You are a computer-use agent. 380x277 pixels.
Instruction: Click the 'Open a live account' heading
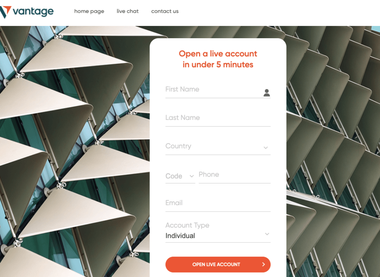tap(218, 53)
